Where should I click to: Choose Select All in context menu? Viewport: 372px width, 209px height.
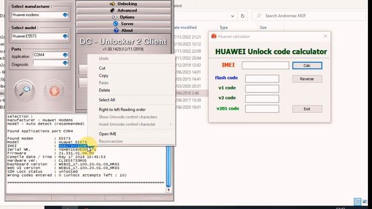click(x=107, y=100)
